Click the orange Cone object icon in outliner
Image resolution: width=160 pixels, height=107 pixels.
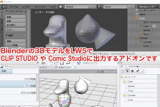point(141,46)
